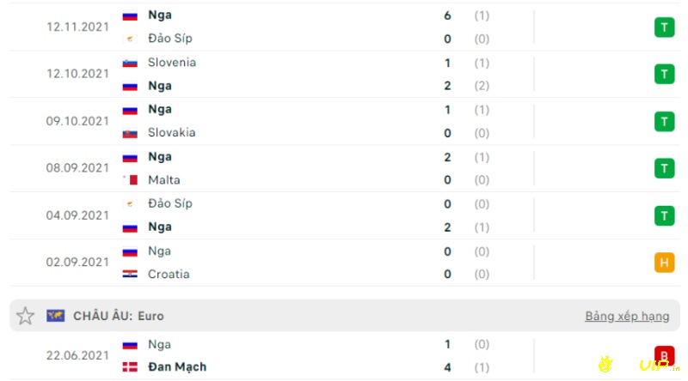Open the 12.11.2021 match date row
688x381 pixels.
(345, 27)
